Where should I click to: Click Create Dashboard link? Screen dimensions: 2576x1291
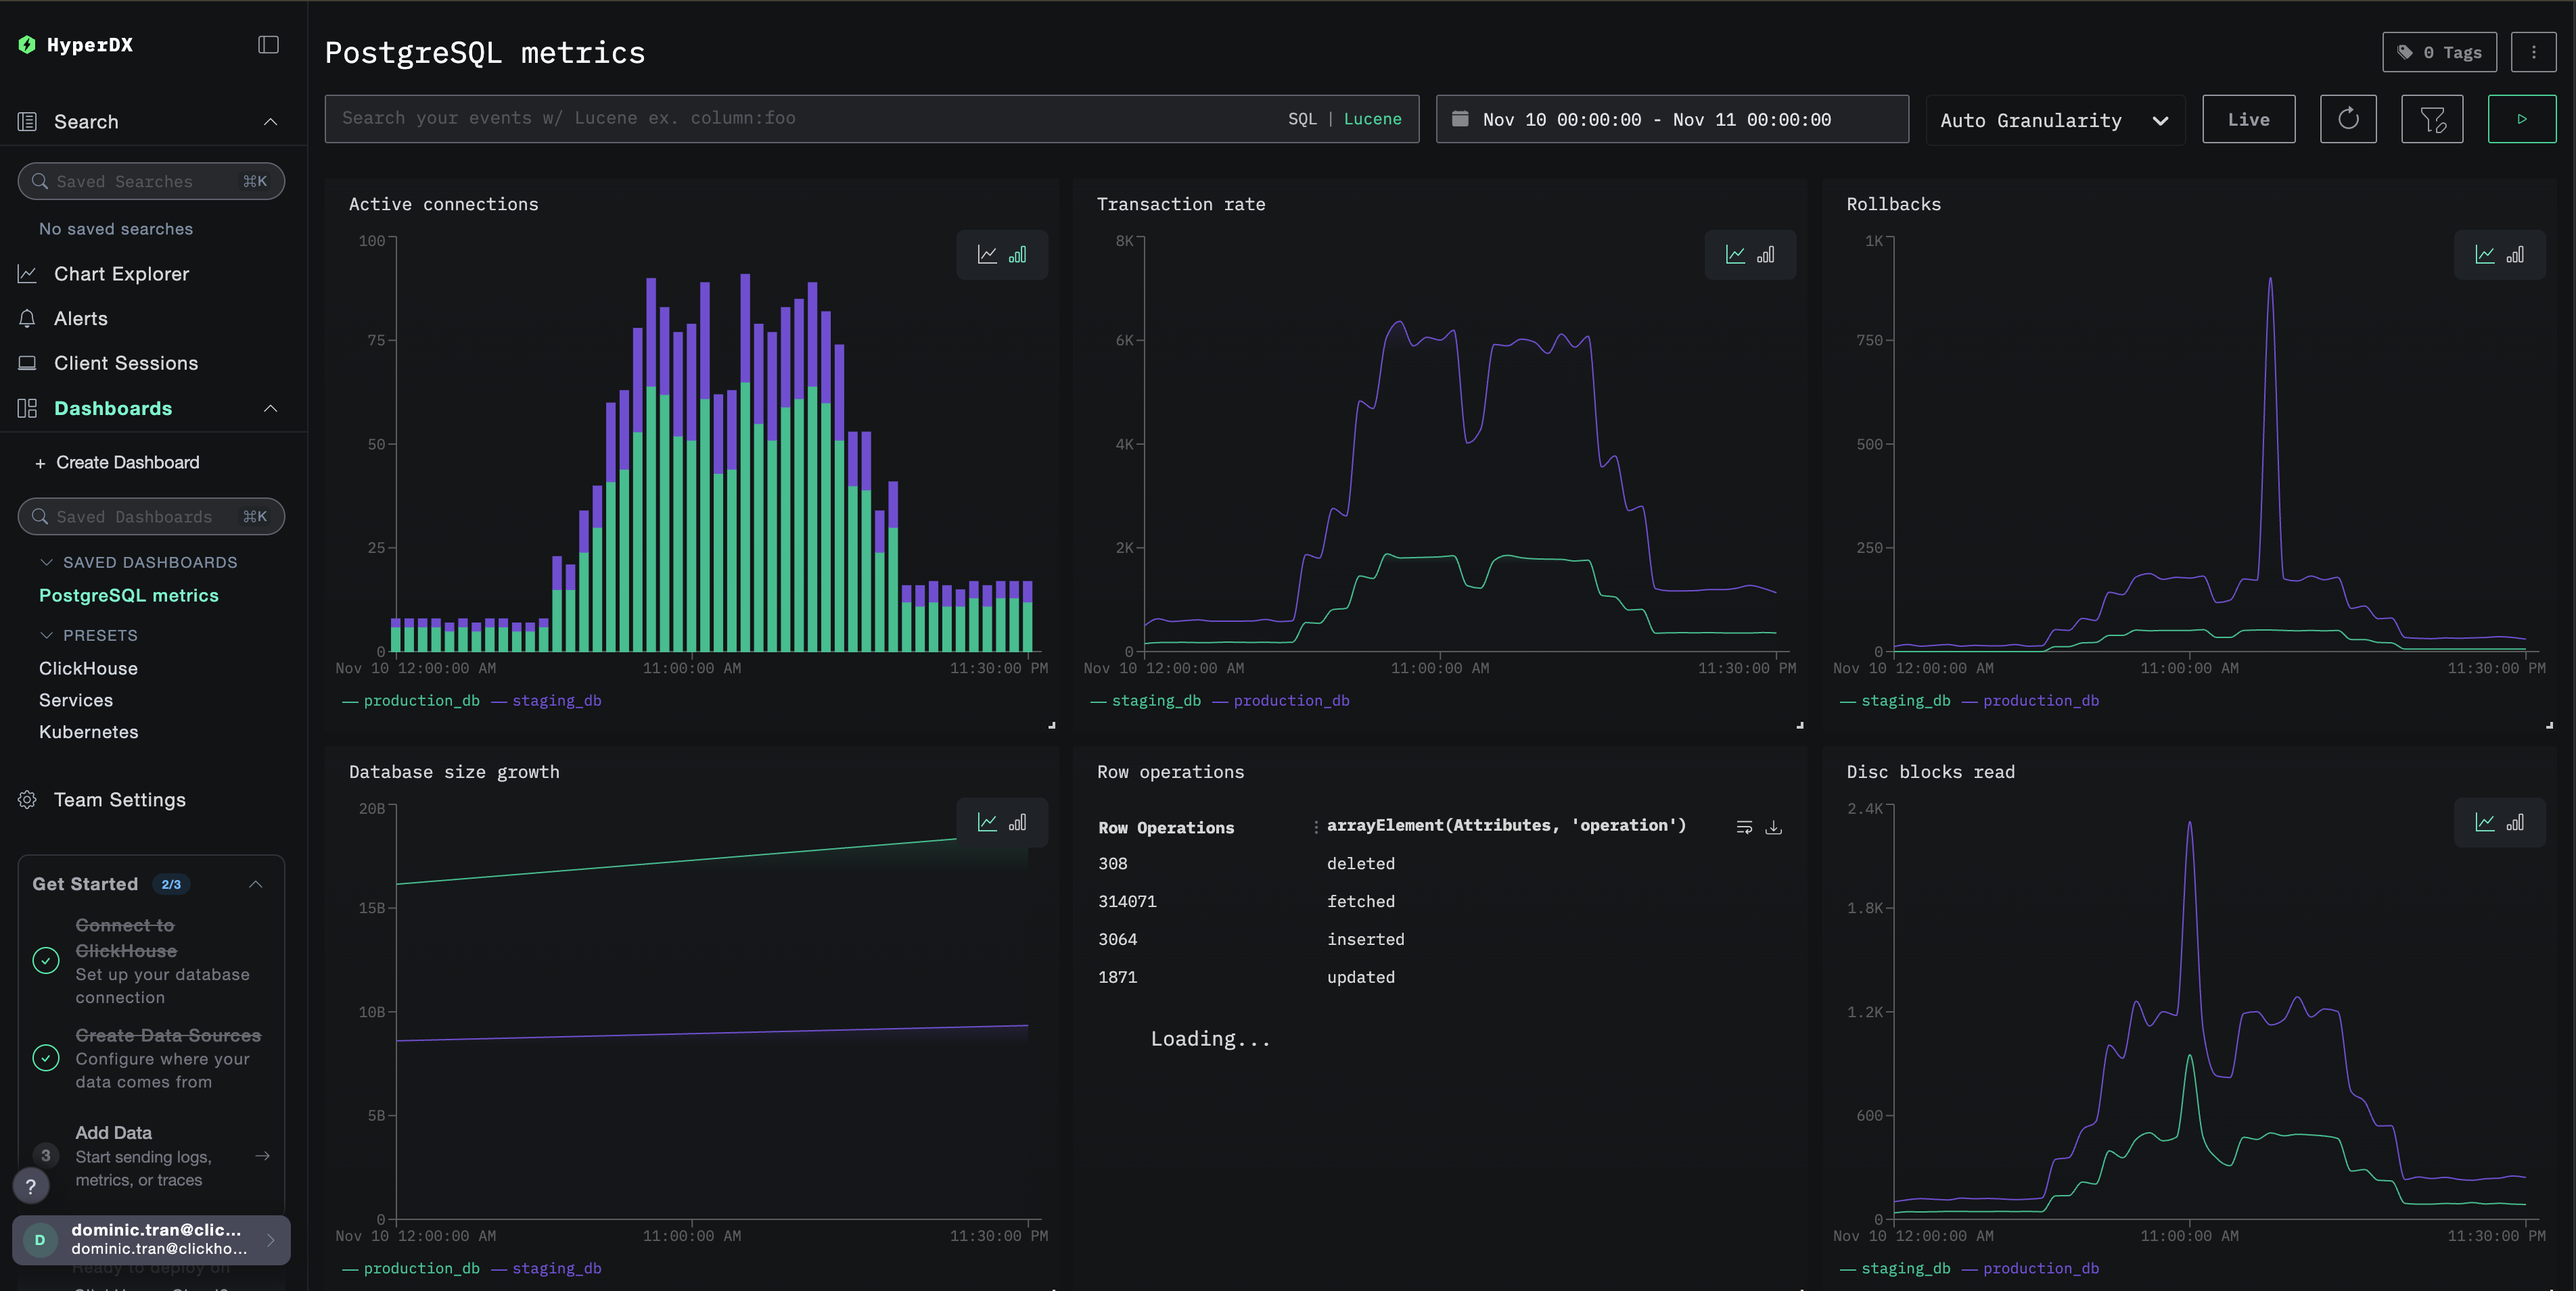127,462
